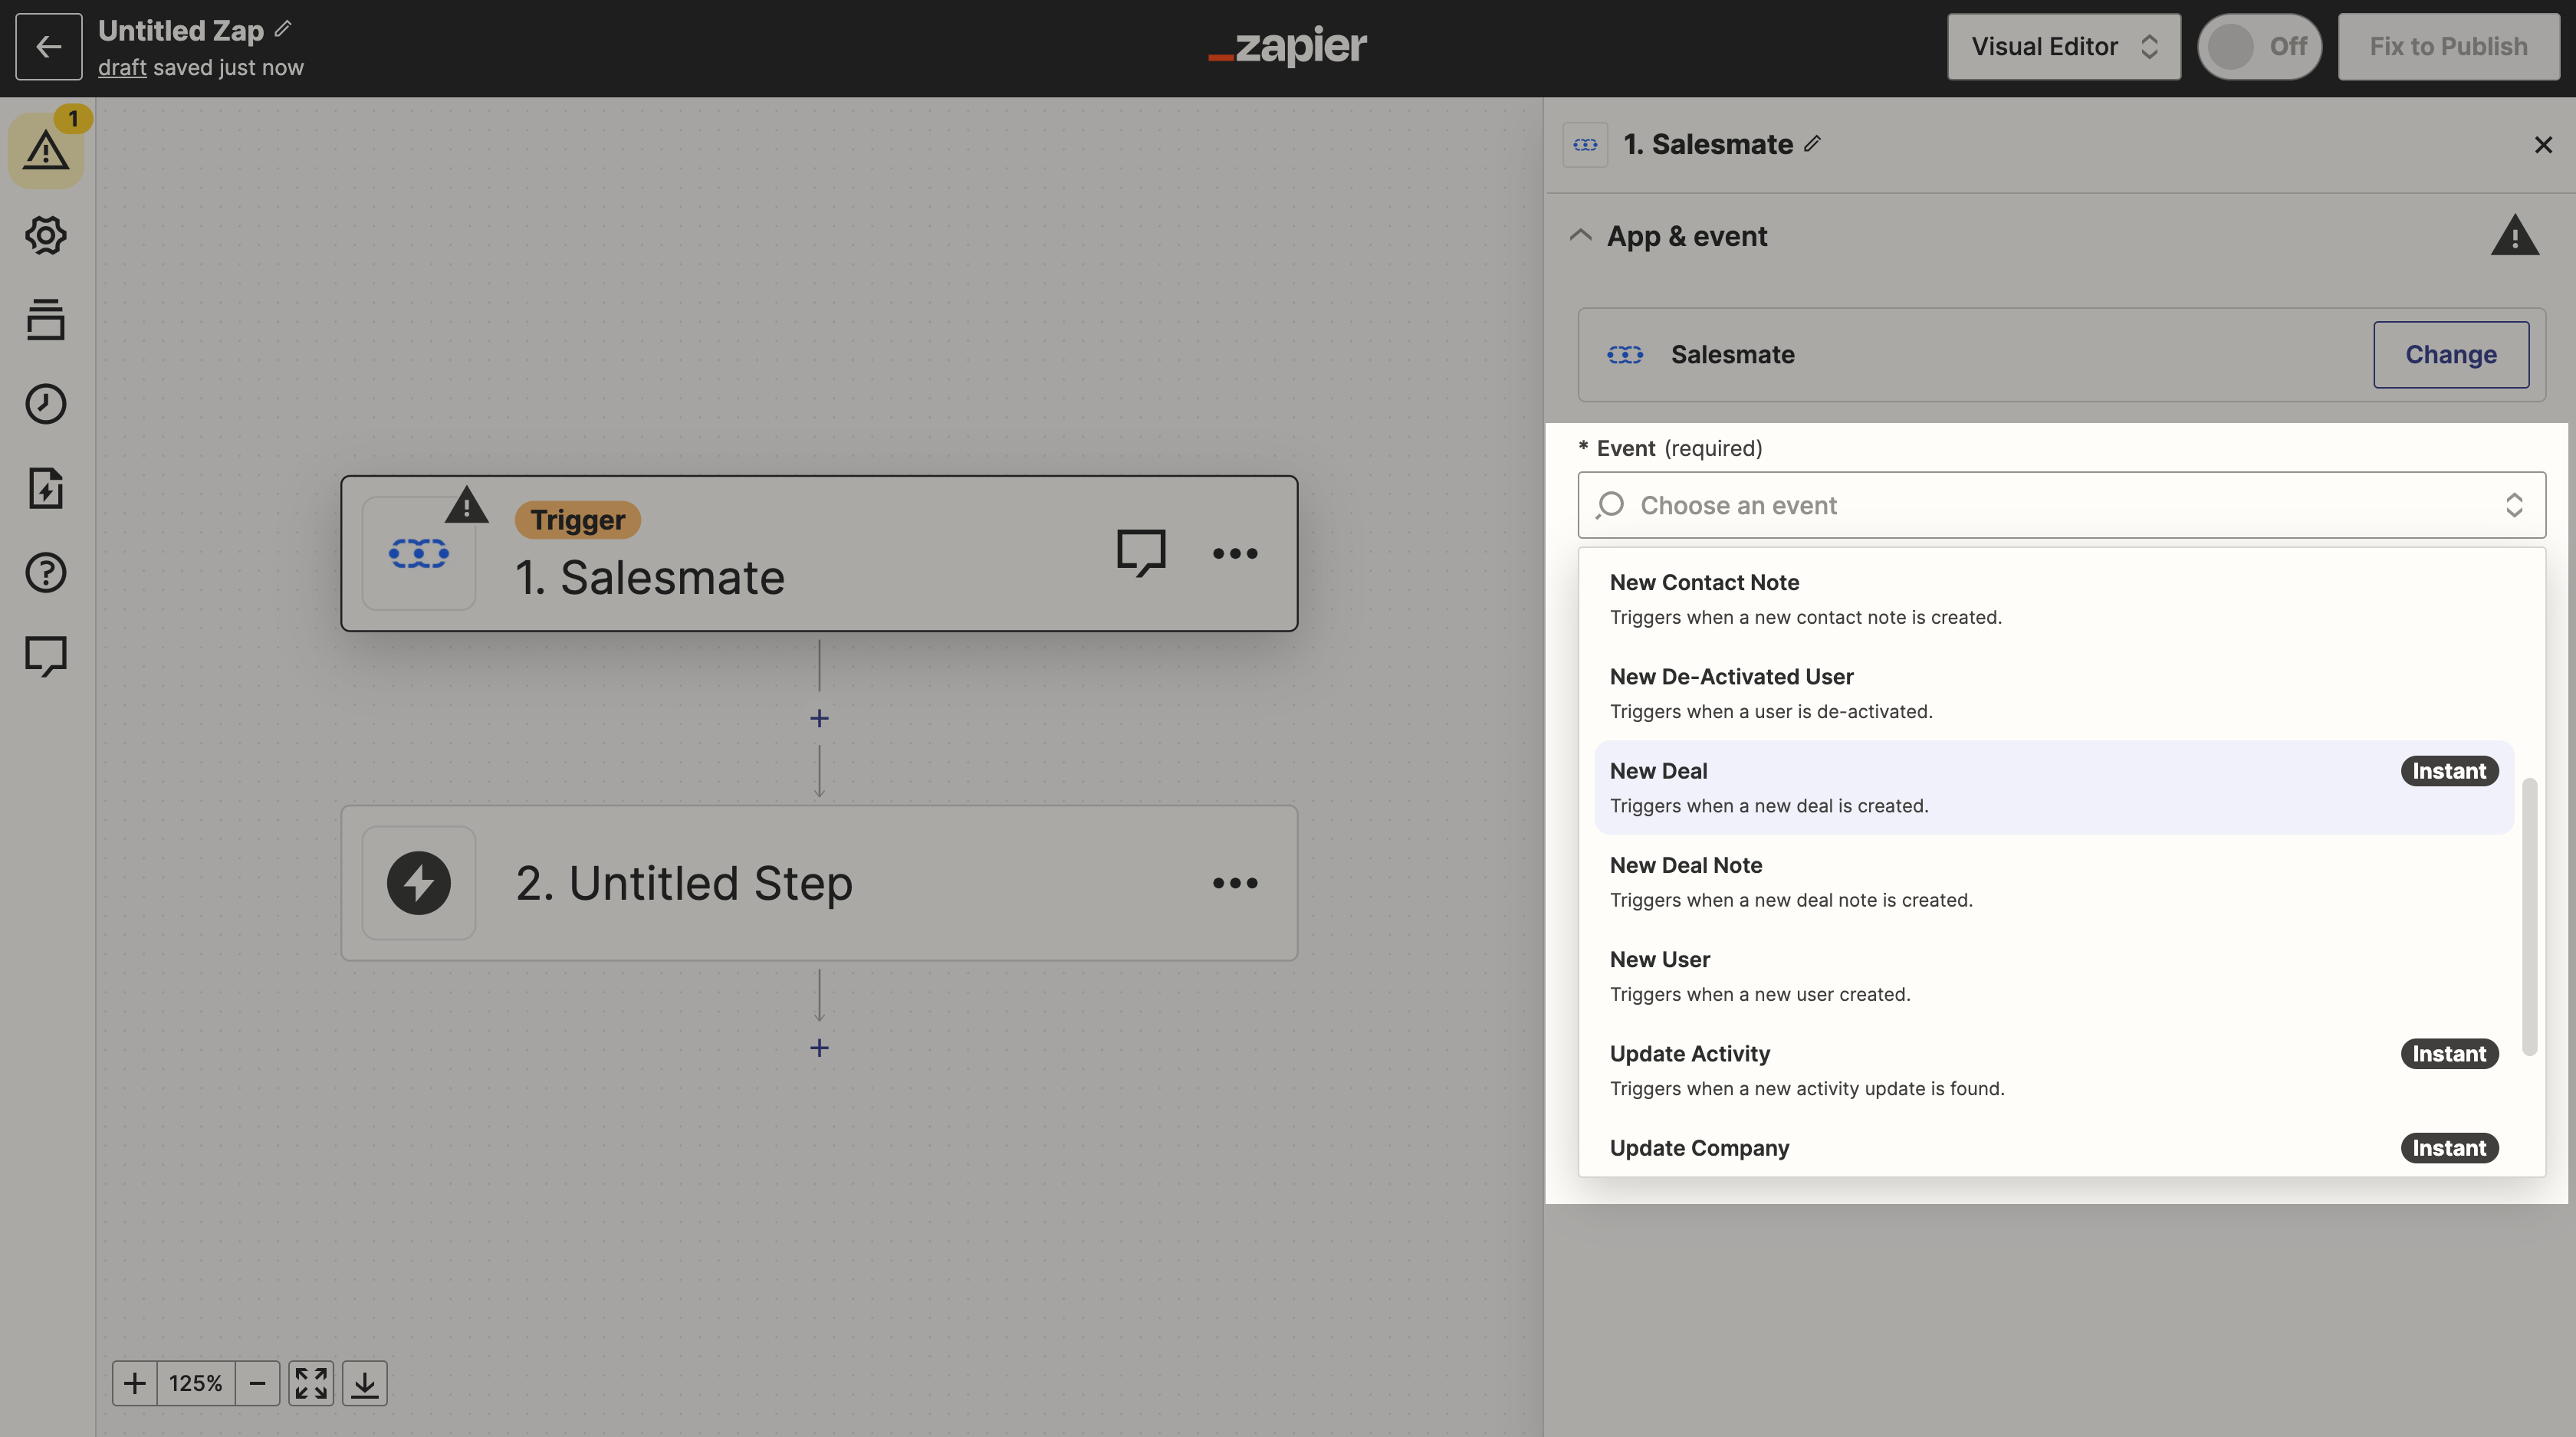
Task: Add comment on Salesmate trigger step
Action: click(x=1141, y=553)
